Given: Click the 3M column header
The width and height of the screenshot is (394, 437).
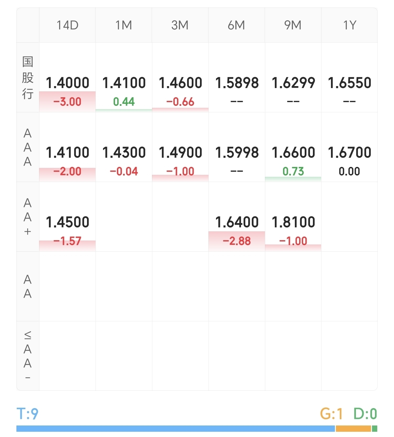Looking at the screenshot, I should click(x=180, y=25).
